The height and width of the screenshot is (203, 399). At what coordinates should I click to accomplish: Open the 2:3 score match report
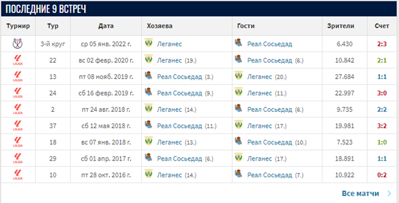point(382,44)
